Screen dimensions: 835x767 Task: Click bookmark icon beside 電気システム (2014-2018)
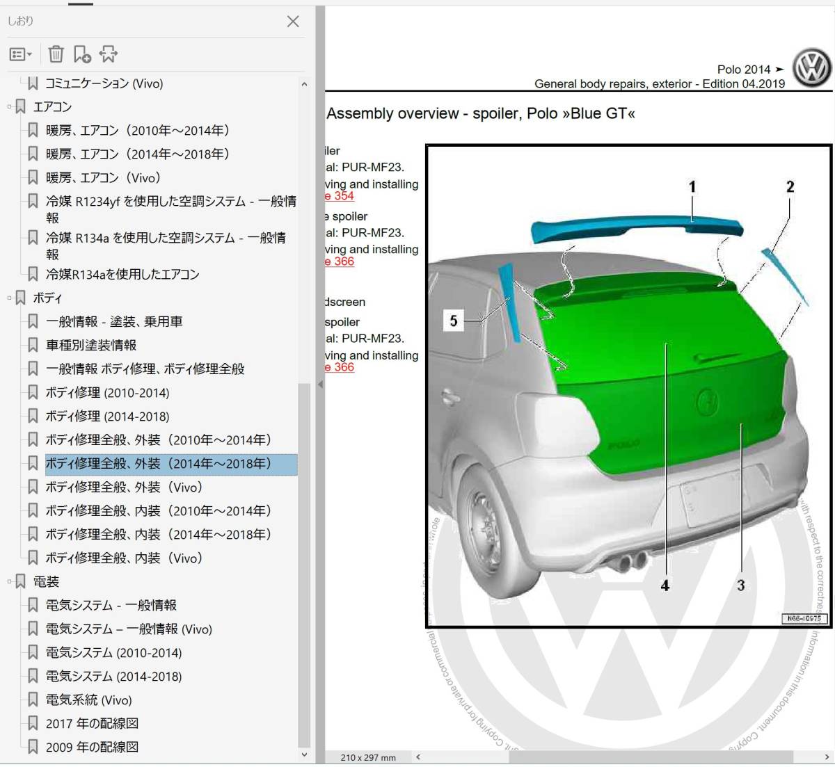click(33, 677)
